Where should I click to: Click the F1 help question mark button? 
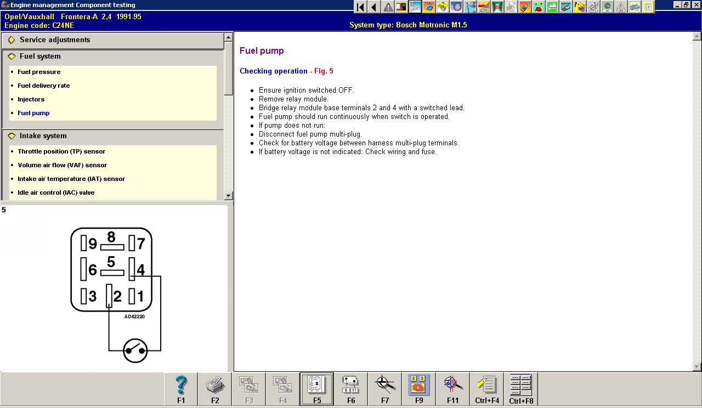point(181,389)
